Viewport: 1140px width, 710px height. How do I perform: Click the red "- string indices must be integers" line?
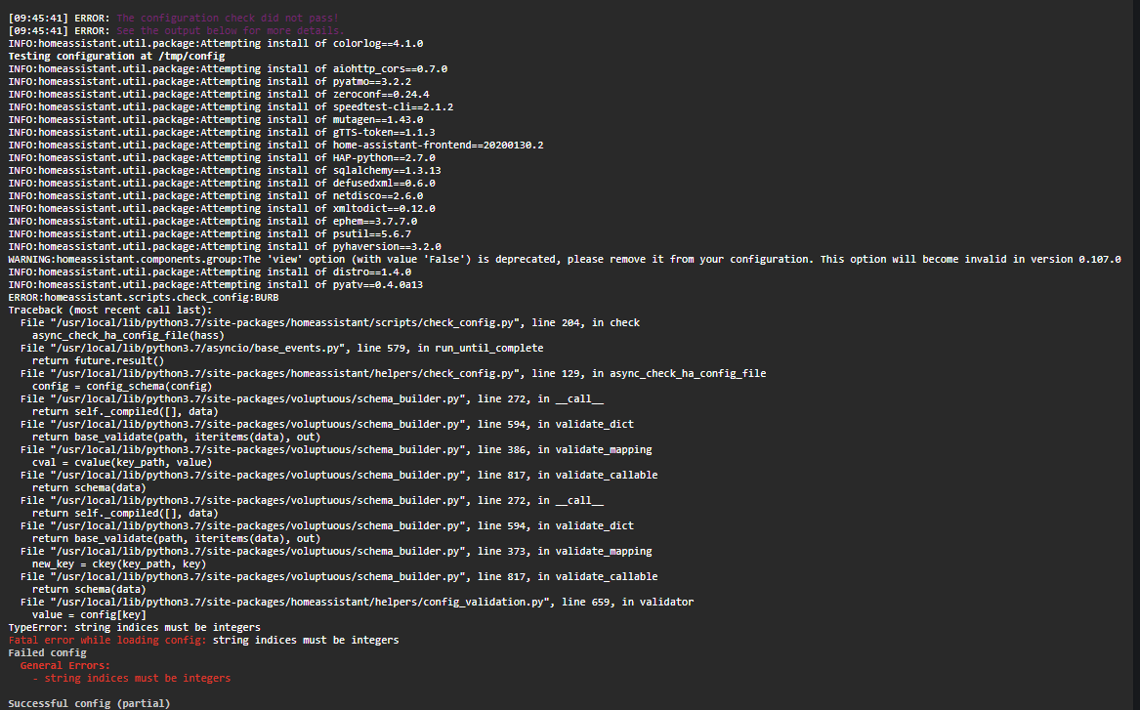[132, 678]
